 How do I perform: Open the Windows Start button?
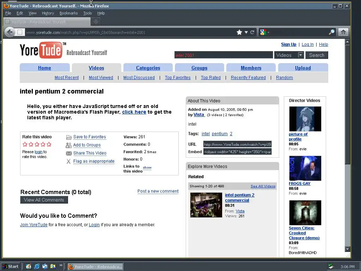11,267
